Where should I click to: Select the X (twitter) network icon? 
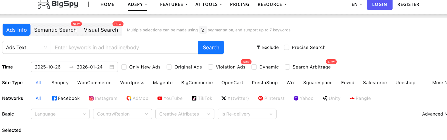coord(224,98)
